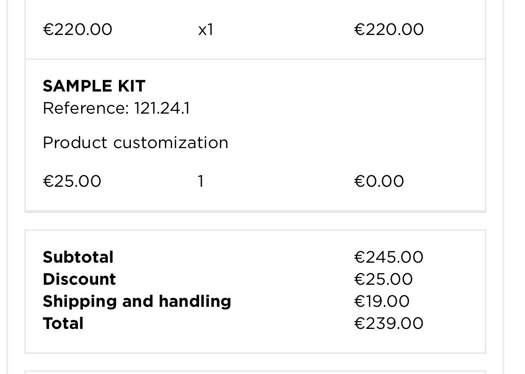Click the x1 quantity of first item
Screen dimensions: 525x374
(x=206, y=30)
